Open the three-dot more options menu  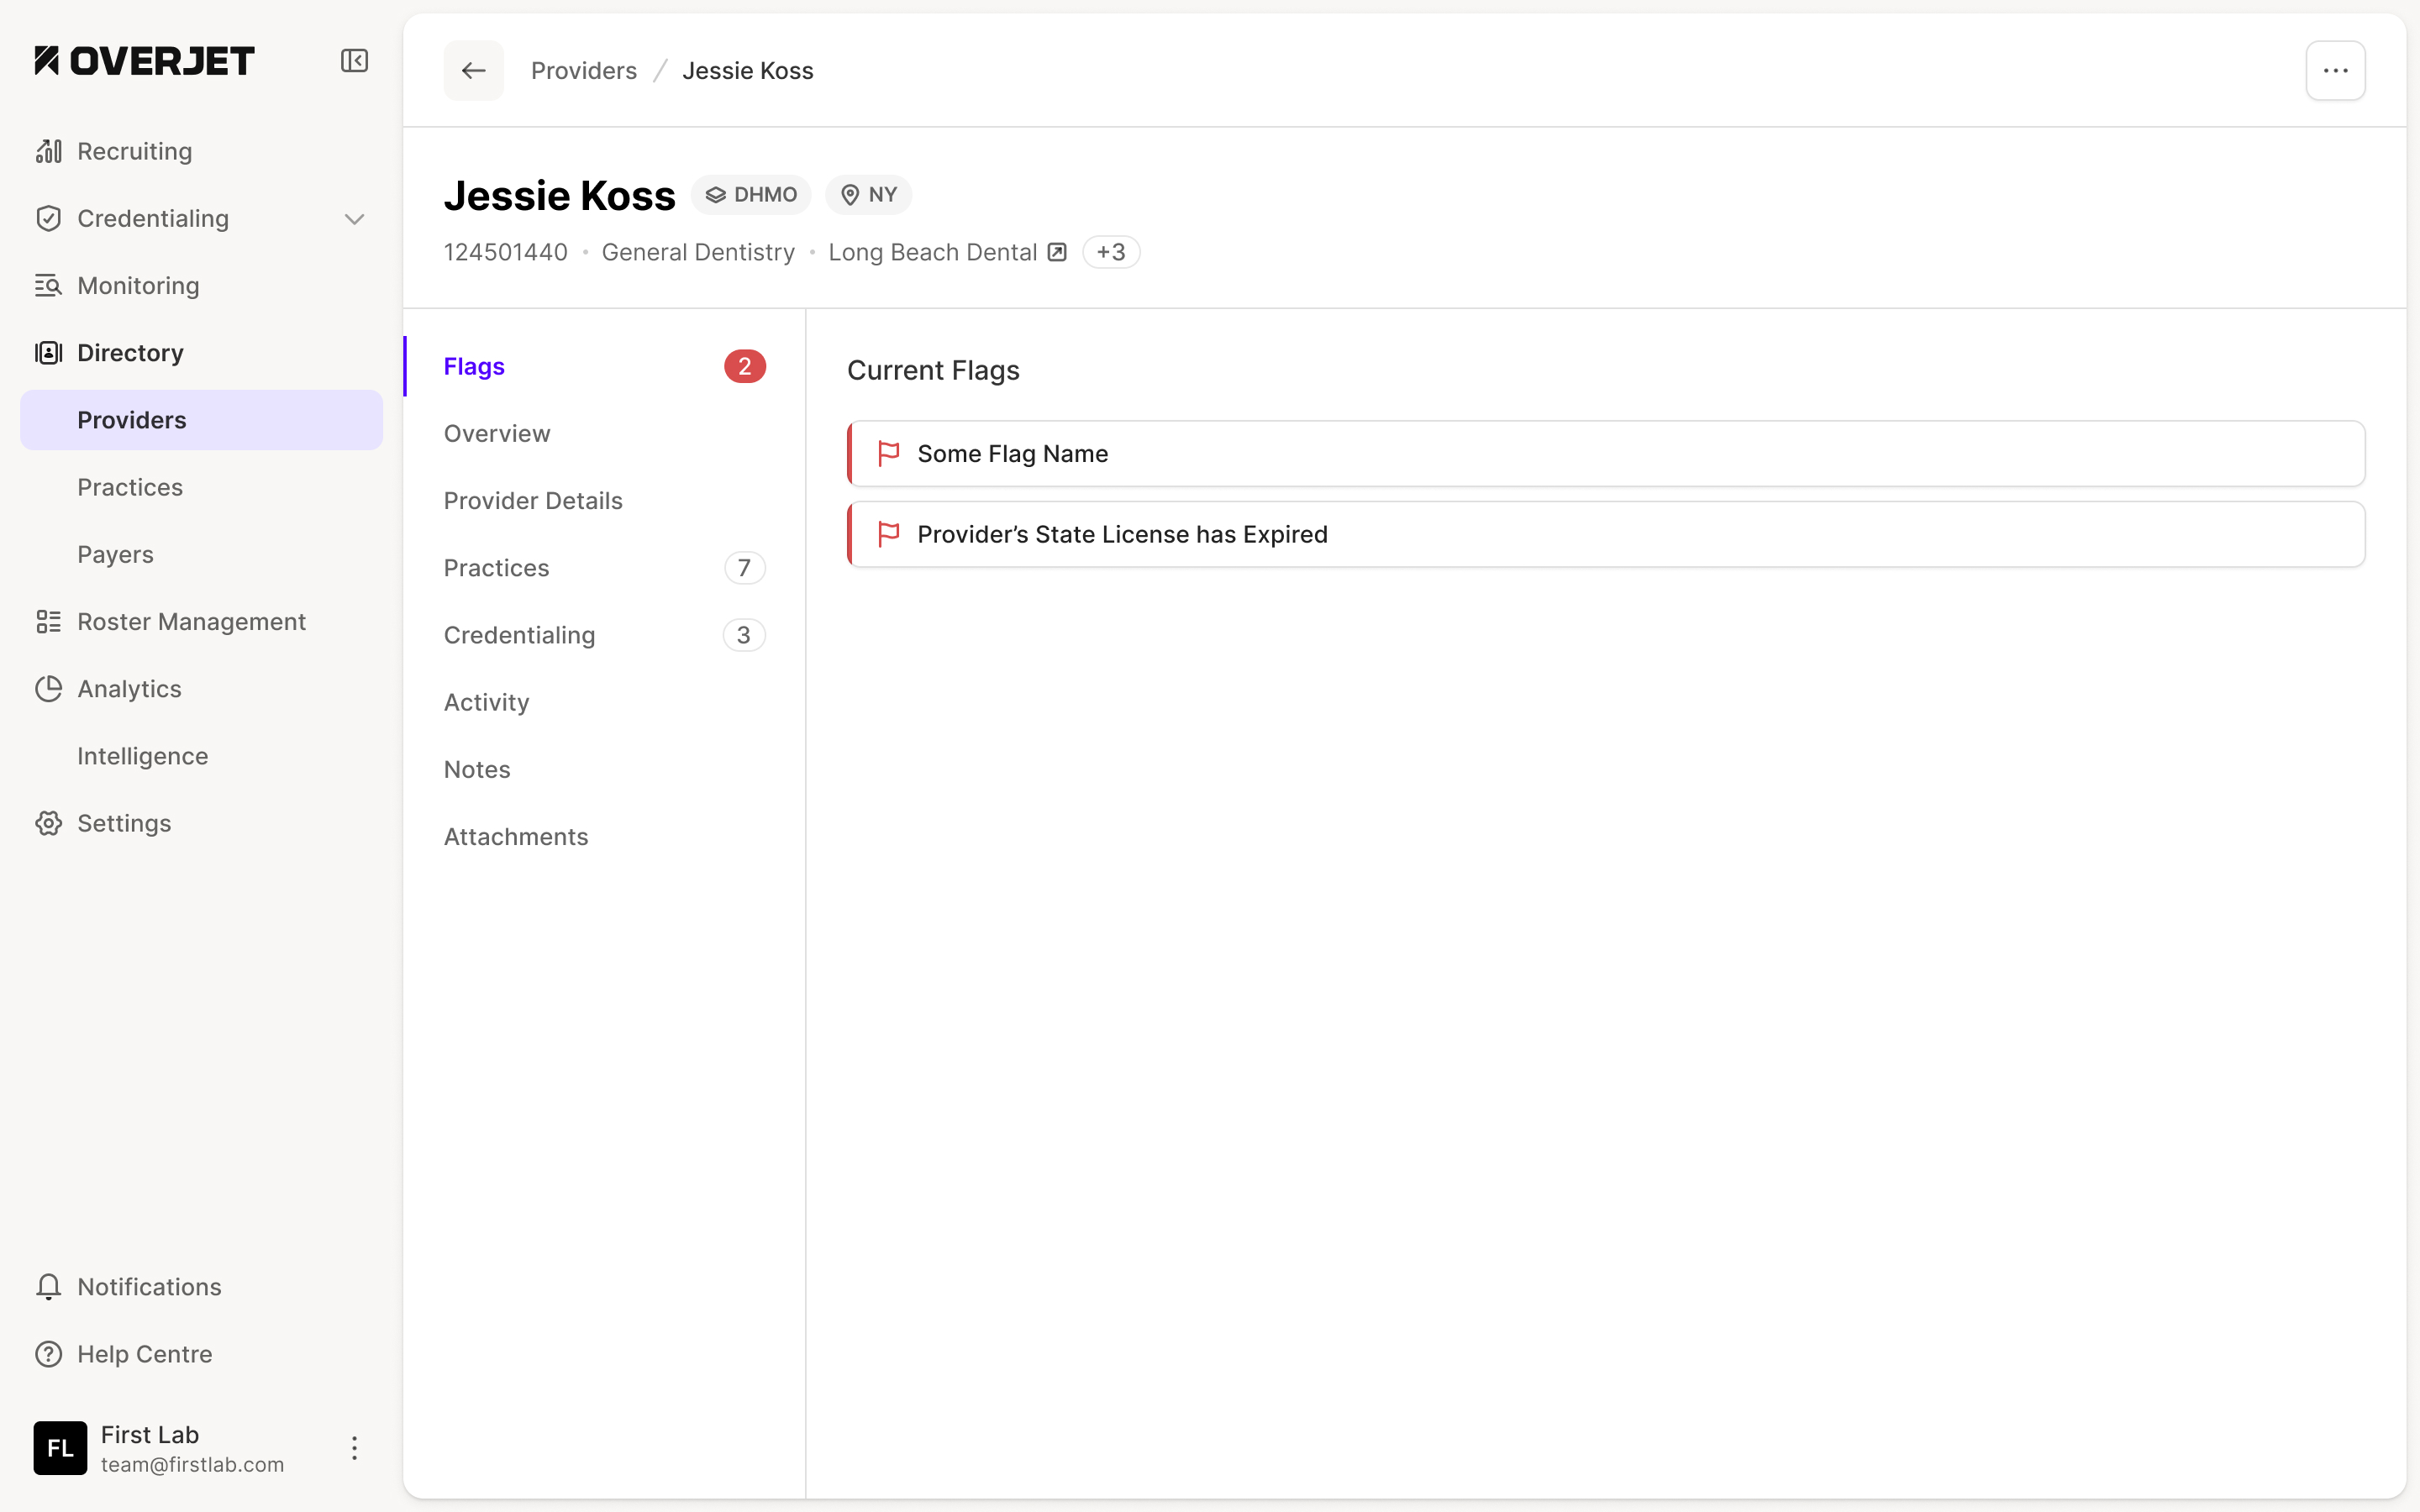point(2334,71)
